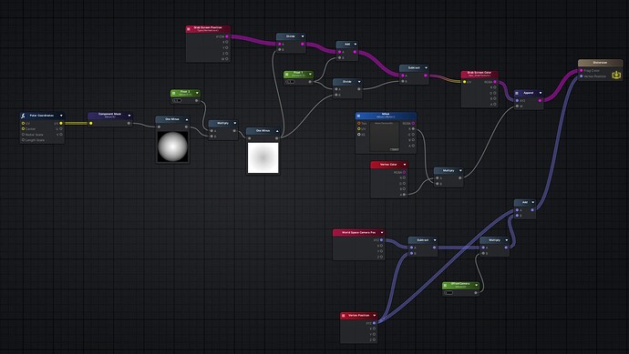Select the Add node wired to Distorsion Vertex Position
Screen dimensions: 629x354
tap(525, 209)
